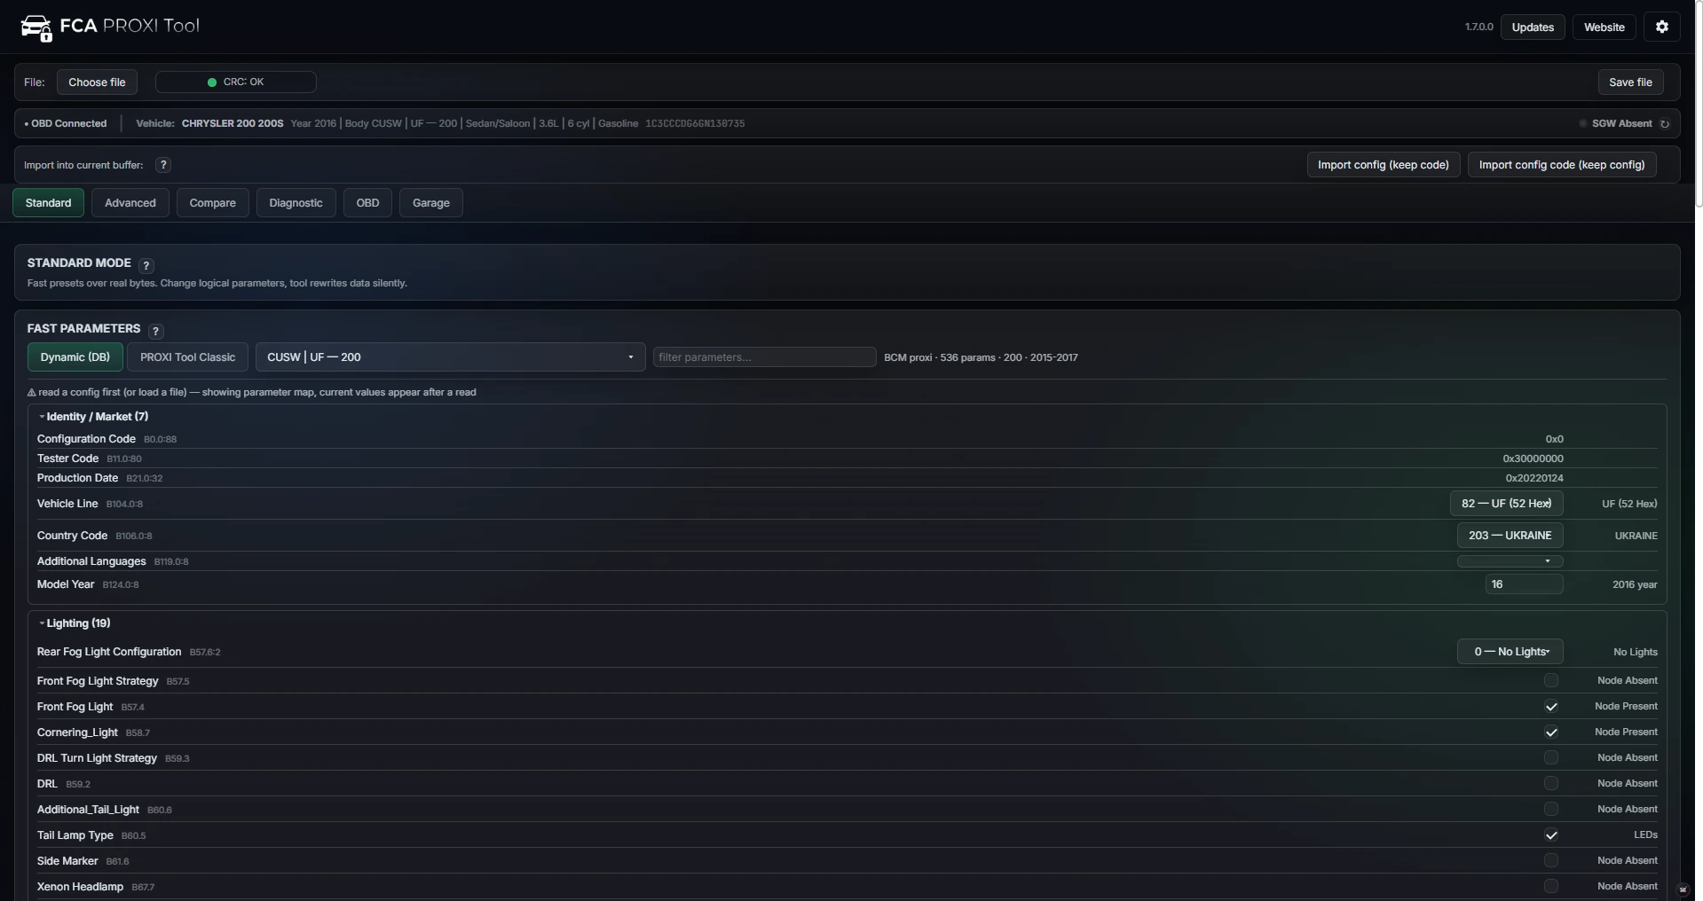Click the Configuration Code value 0x0
This screenshot has width=1703, height=901.
[x=1554, y=440]
